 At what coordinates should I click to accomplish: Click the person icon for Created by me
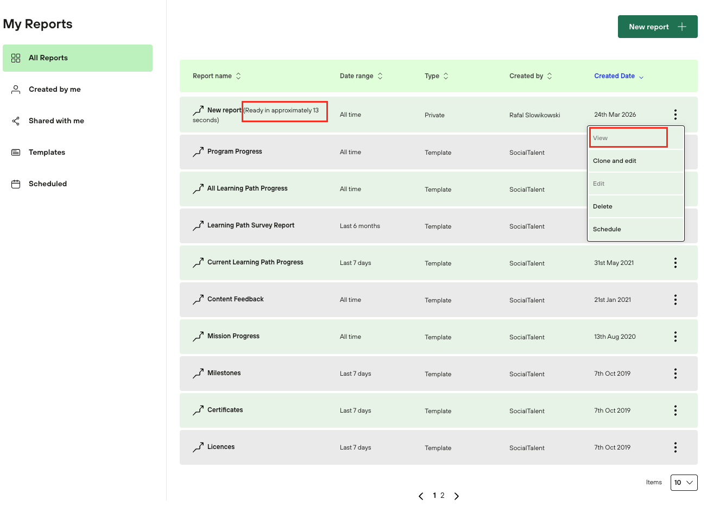click(16, 90)
